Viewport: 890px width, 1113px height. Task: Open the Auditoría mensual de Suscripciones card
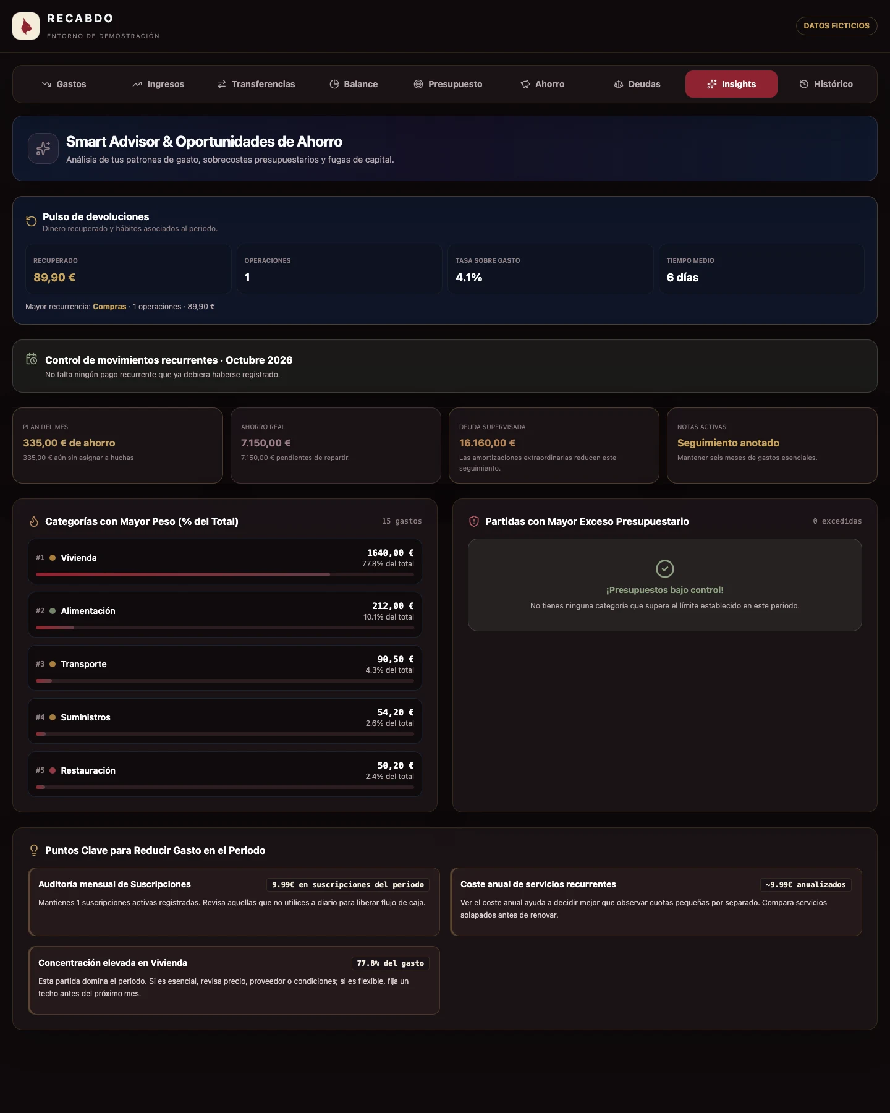pyautogui.click(x=234, y=902)
